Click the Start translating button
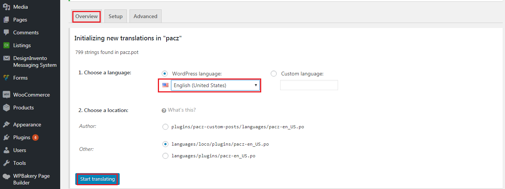 (97, 179)
